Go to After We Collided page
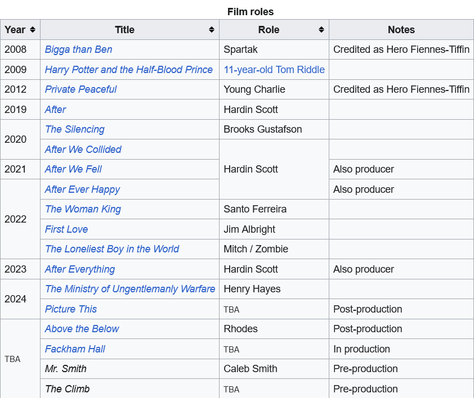This screenshot has width=474, height=398. [83, 150]
